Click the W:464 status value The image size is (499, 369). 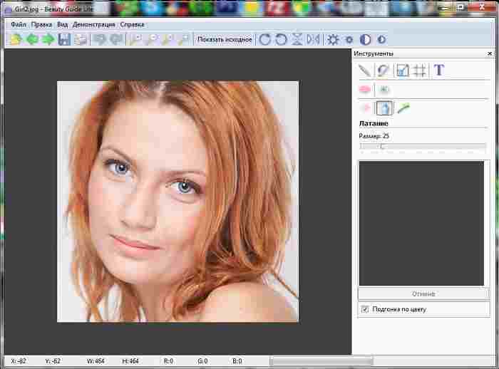tap(96, 361)
